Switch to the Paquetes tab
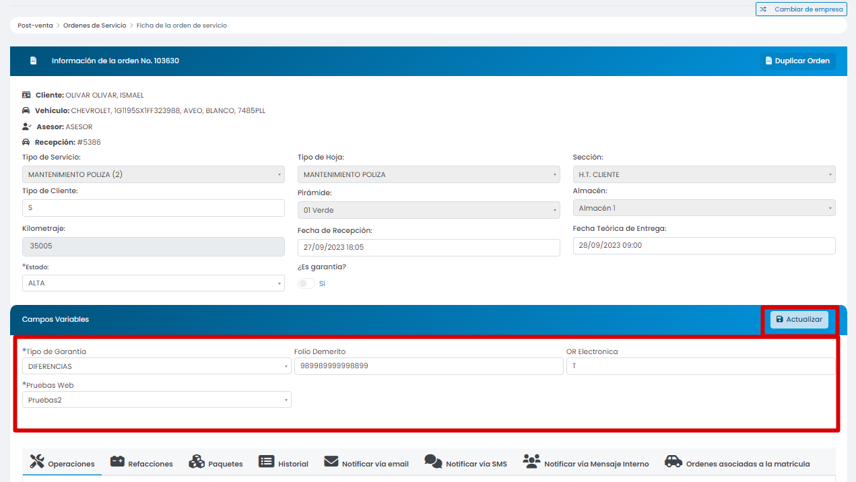856x482 pixels. pos(216,462)
